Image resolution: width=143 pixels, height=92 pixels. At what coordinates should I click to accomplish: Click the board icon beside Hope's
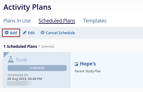point(76,64)
